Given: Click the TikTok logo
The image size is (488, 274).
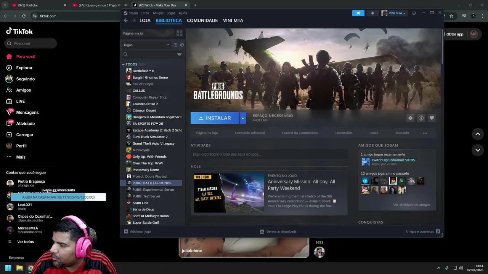Looking at the screenshot, I should 19,31.
